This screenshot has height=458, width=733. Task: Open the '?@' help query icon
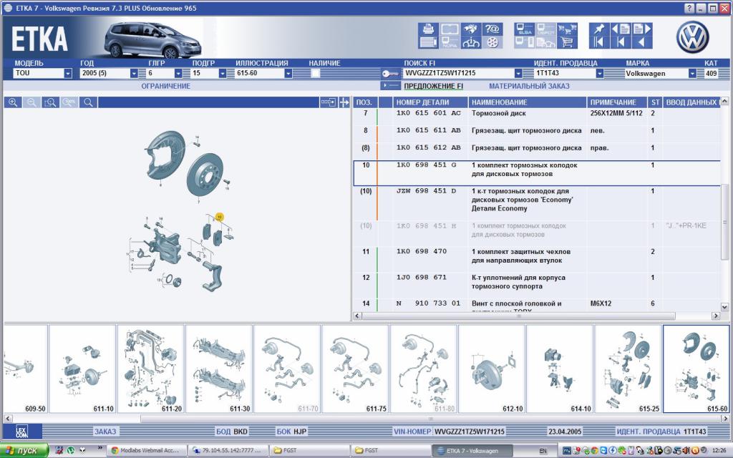492,29
